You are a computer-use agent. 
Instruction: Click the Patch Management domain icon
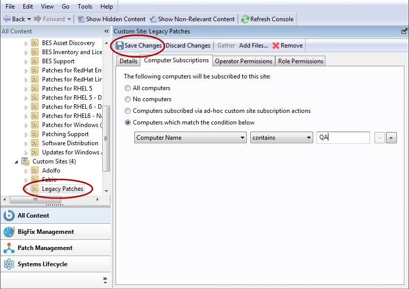[9, 248]
